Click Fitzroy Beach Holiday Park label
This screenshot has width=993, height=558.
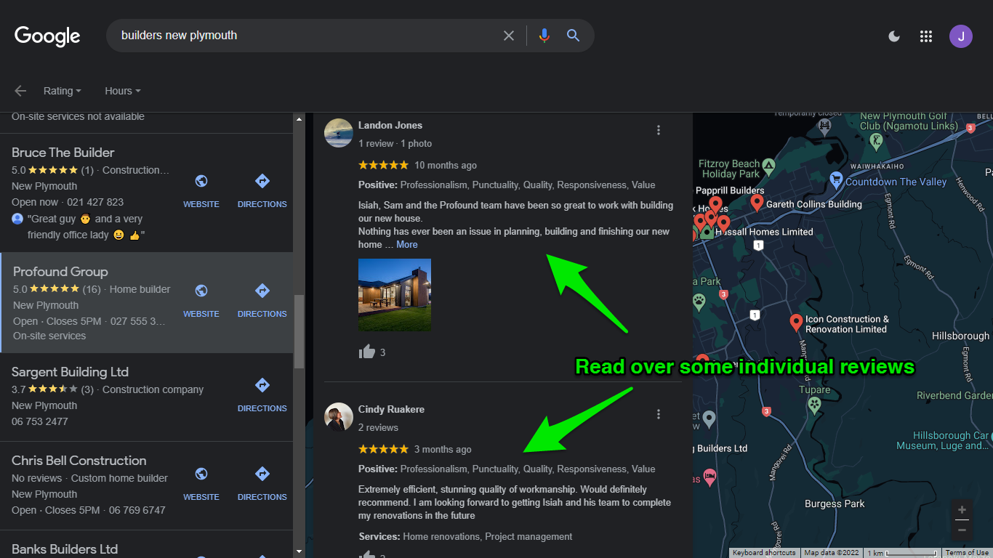pos(729,169)
